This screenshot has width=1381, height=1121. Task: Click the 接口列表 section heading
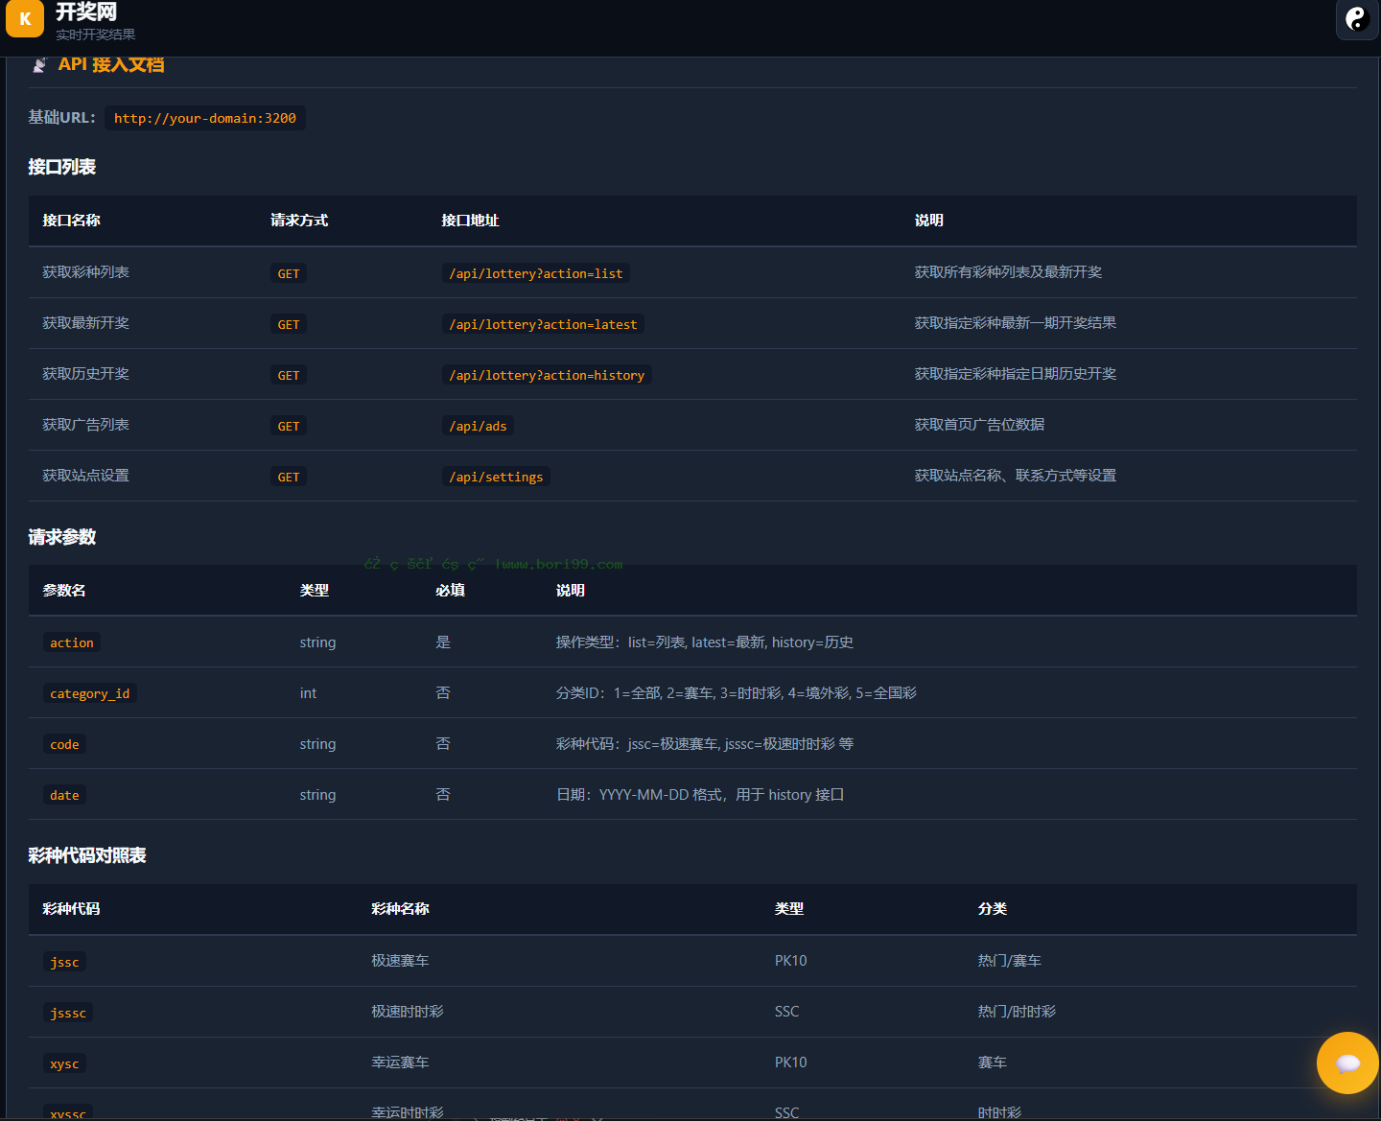point(61,167)
